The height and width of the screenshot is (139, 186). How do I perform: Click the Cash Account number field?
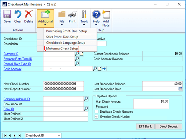coord(68,69)
